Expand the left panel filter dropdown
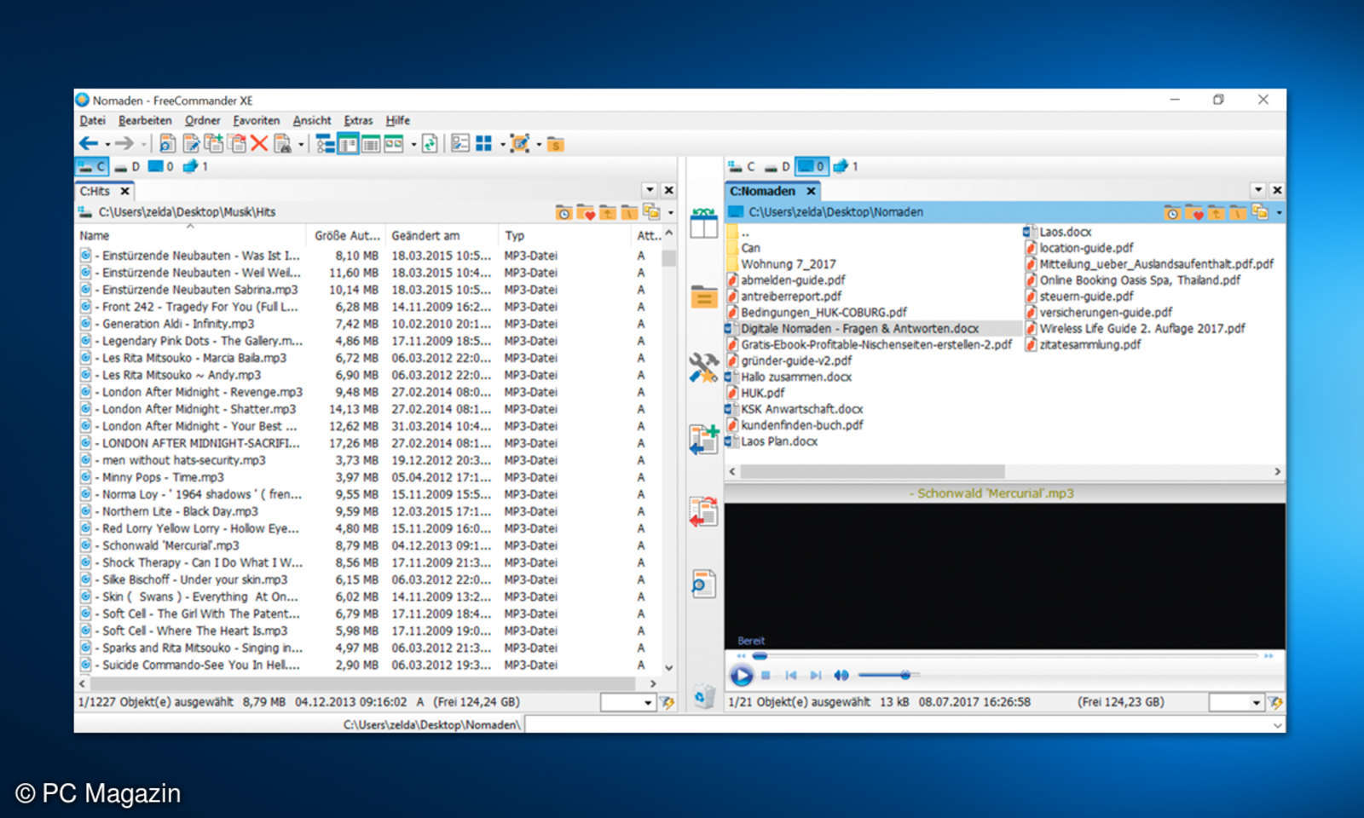This screenshot has width=1364, height=818. [x=647, y=703]
